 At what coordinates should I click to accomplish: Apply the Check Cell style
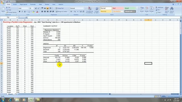[130, 11]
